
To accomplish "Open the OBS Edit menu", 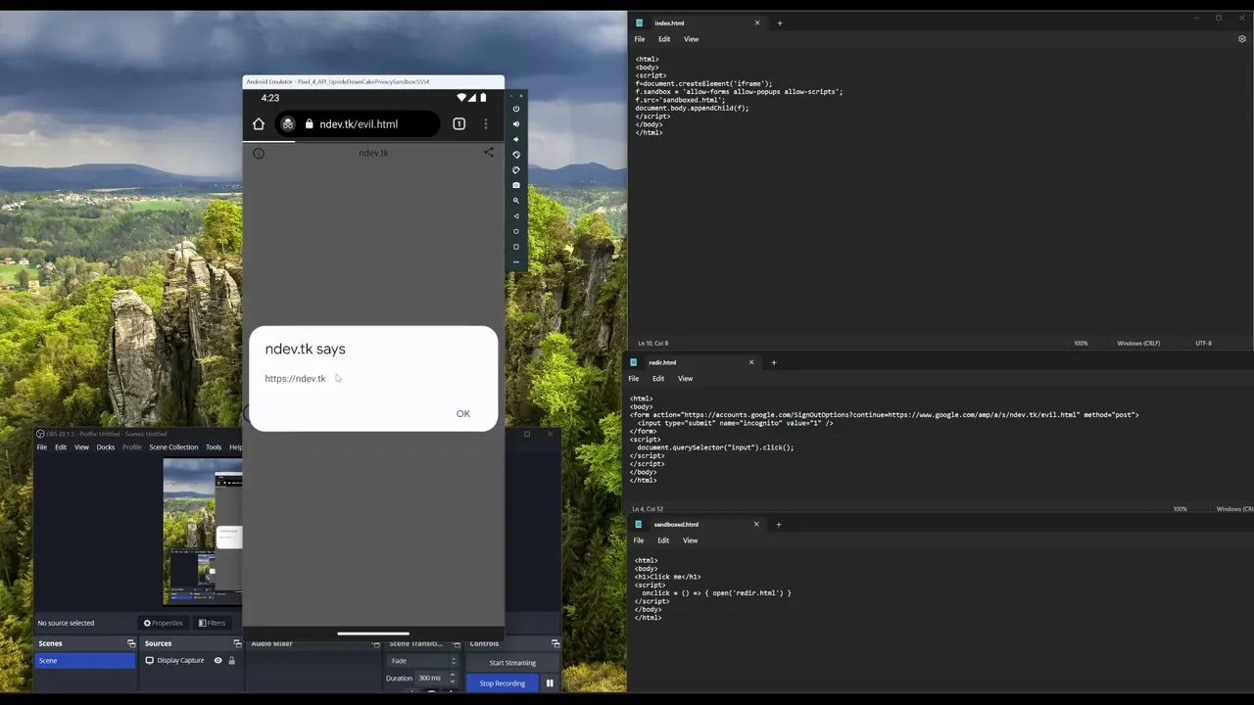I will click(x=61, y=447).
